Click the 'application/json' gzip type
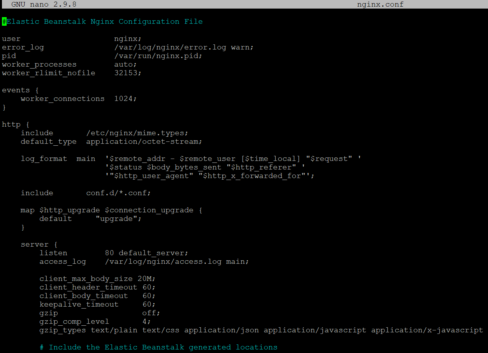Viewport: 488px width, 353px height. click(x=222, y=330)
